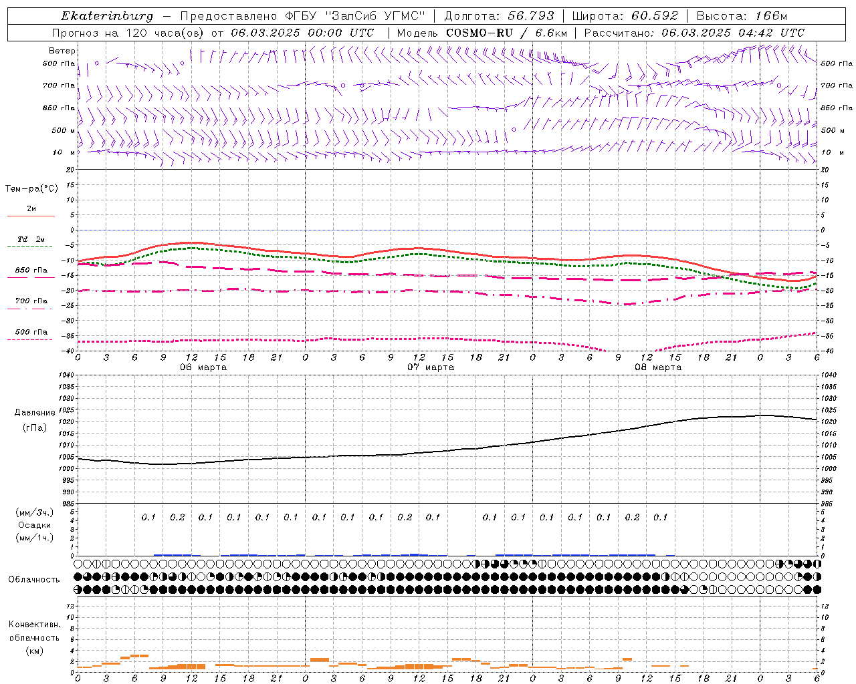The width and height of the screenshot is (856, 684).
Task: Click the 700 гПа temperature legend entry
Action: (x=31, y=304)
